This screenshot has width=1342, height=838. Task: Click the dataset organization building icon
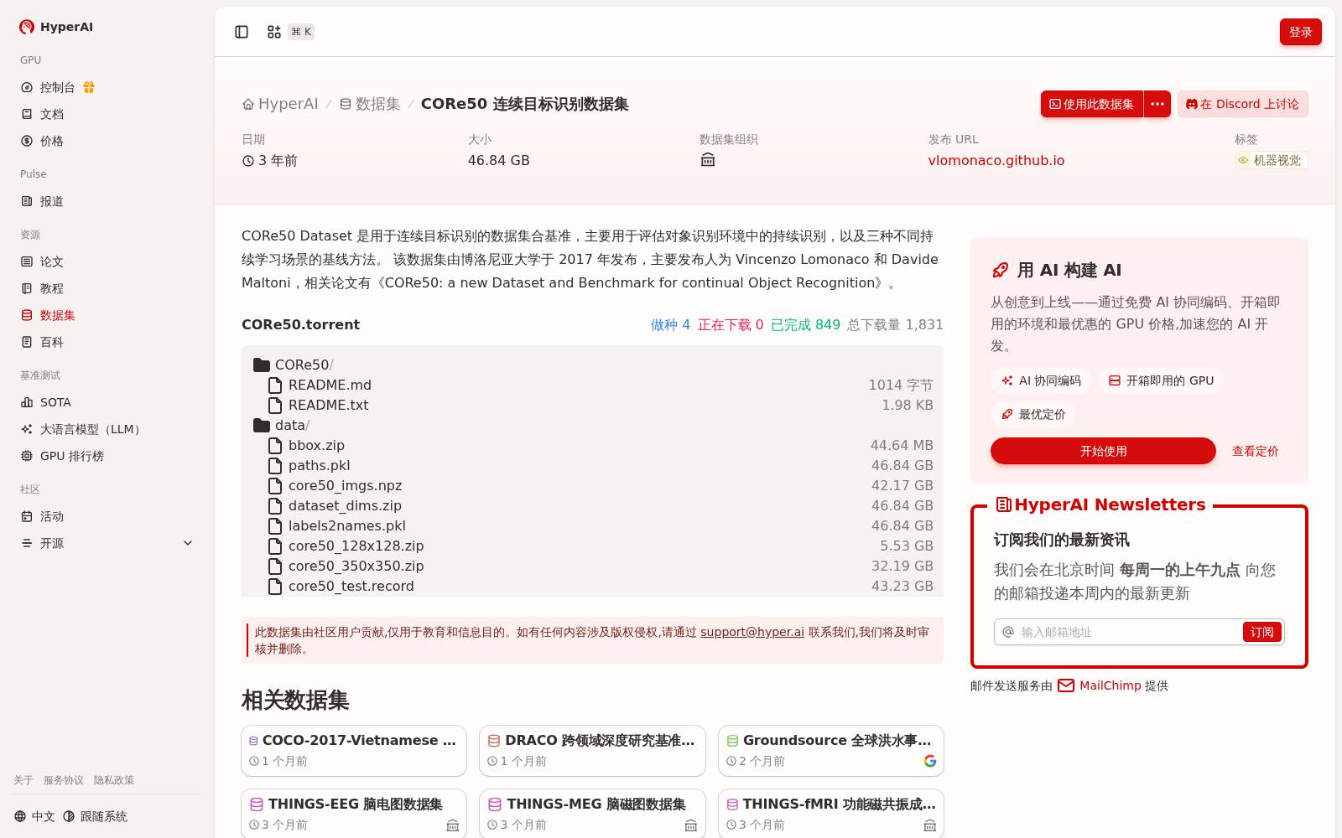708,159
